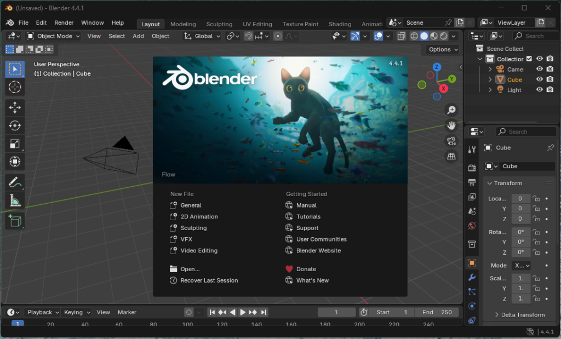
Task: Open the Edit menu
Action: tap(41, 22)
